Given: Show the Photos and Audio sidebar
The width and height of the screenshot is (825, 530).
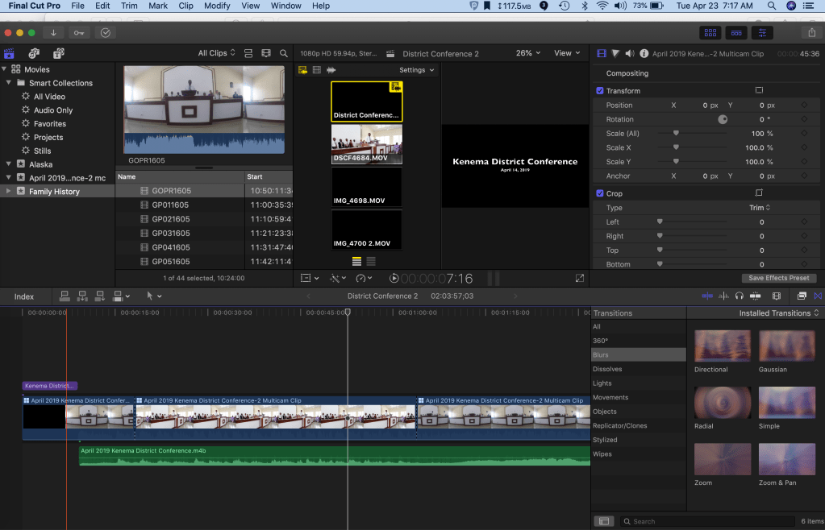Looking at the screenshot, I should (x=34, y=53).
